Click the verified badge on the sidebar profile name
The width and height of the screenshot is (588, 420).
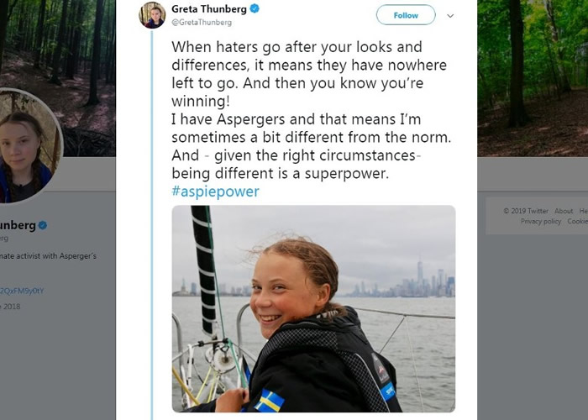42,225
